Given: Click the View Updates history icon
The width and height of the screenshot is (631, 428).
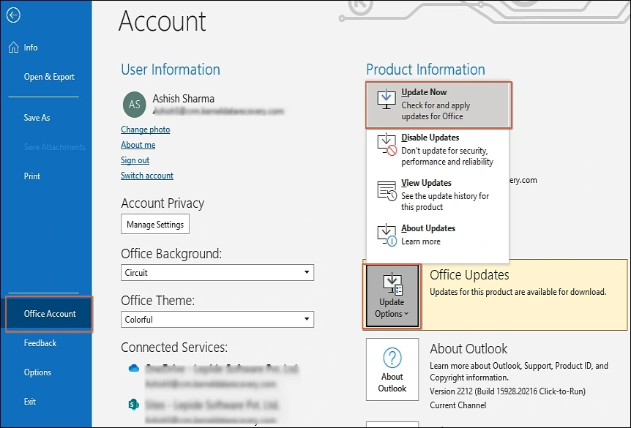Looking at the screenshot, I should point(387,190).
